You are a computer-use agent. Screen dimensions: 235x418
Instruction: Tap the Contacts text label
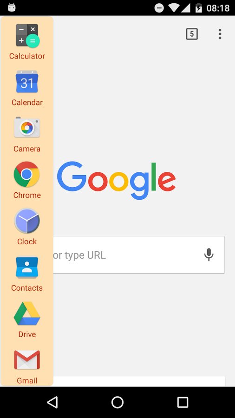tap(27, 288)
